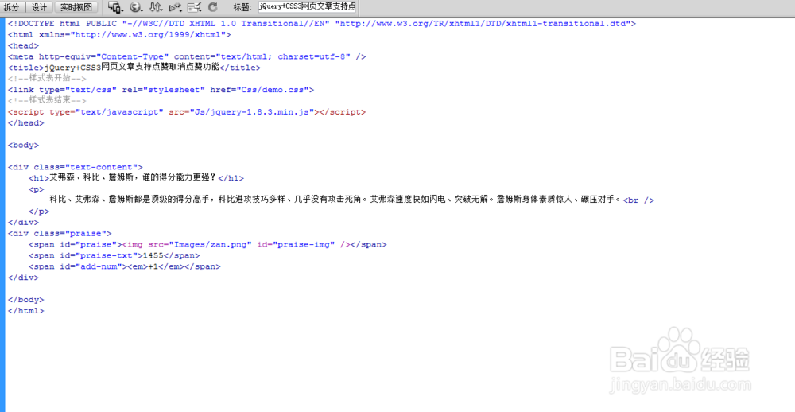Open the check browser compatibility icon
The height and width of the screenshot is (412, 795).
click(176, 7)
